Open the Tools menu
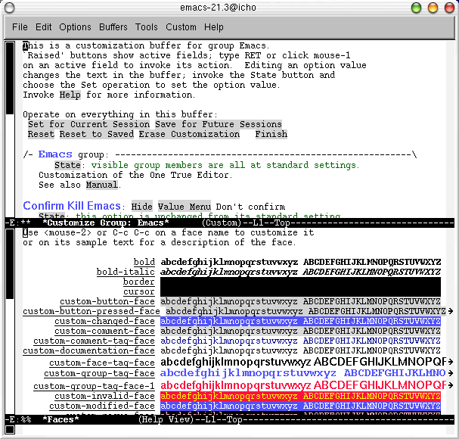Image resolution: width=459 pixels, height=439 pixels. [x=146, y=27]
